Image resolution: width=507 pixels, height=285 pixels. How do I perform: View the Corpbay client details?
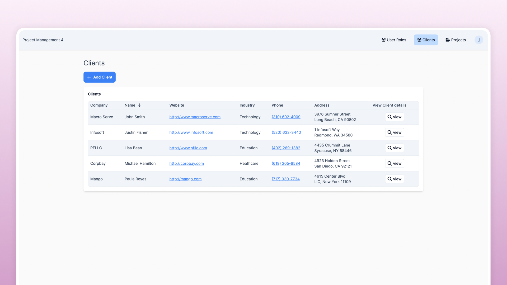(394, 163)
